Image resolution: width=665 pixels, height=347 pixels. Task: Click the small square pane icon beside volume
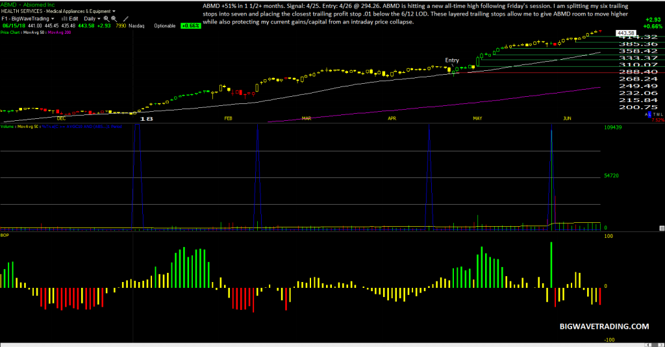(x=662, y=228)
